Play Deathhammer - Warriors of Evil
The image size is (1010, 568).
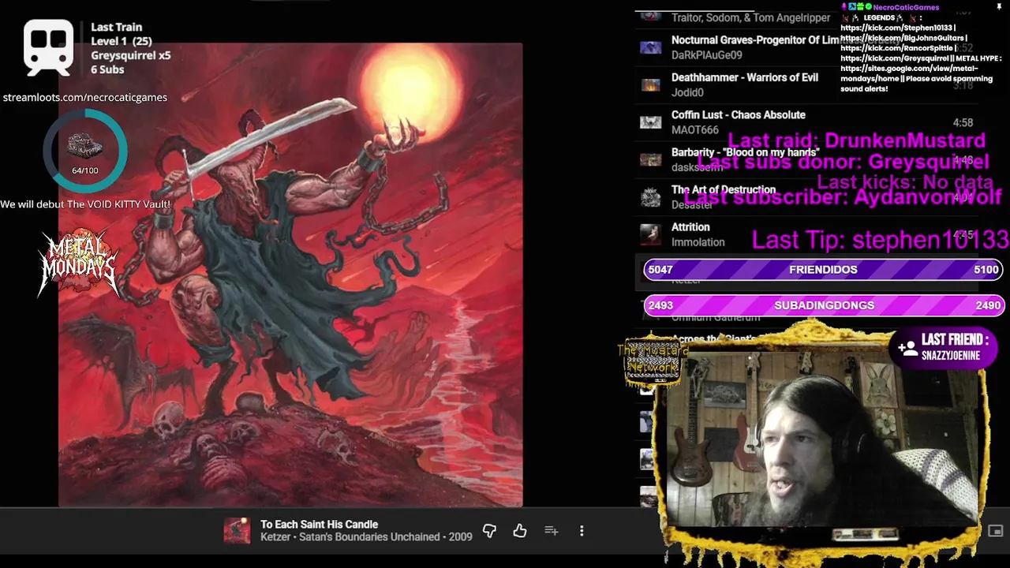(744, 77)
